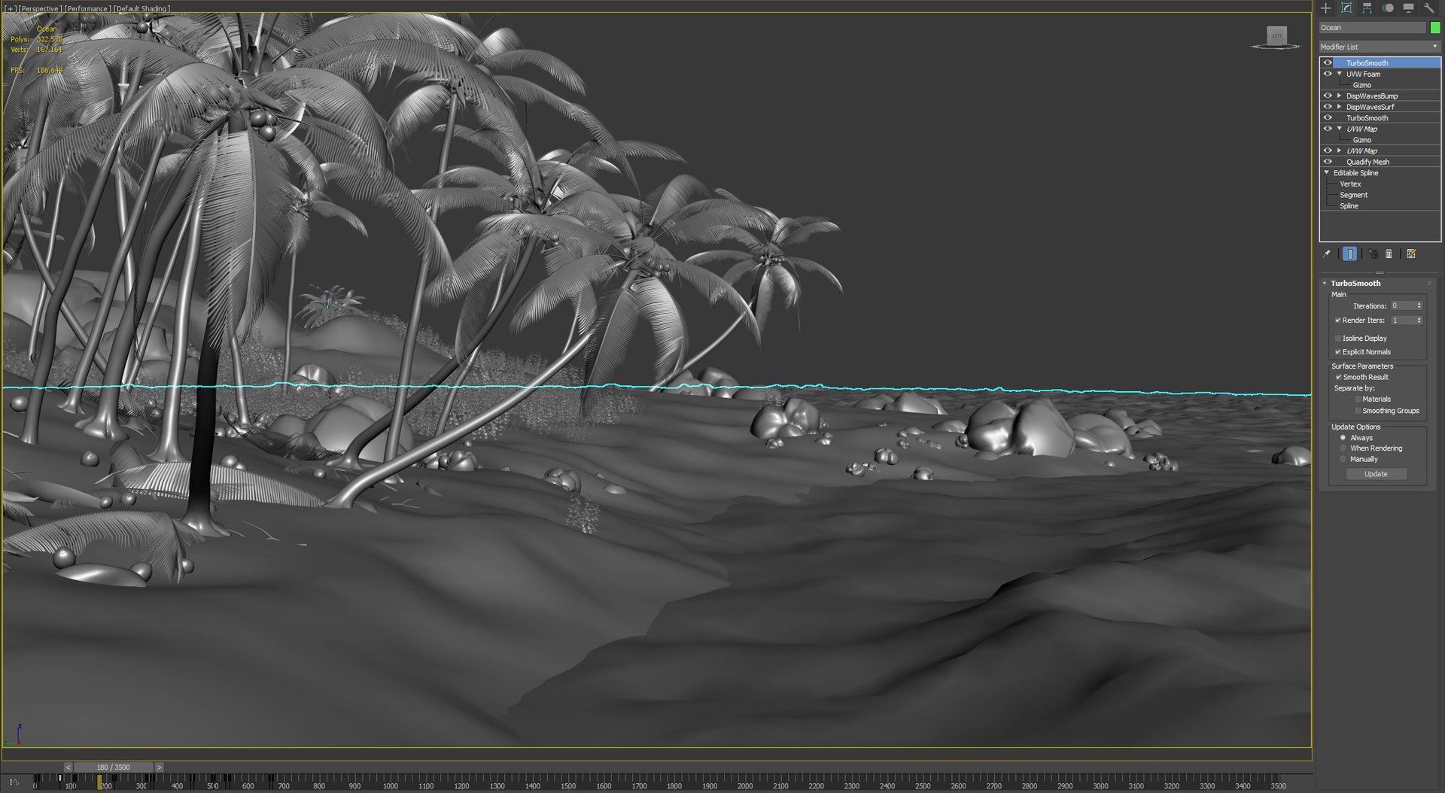Hide the UVW Foam modifier
Viewport: 1445px width, 793px height.
point(1328,74)
